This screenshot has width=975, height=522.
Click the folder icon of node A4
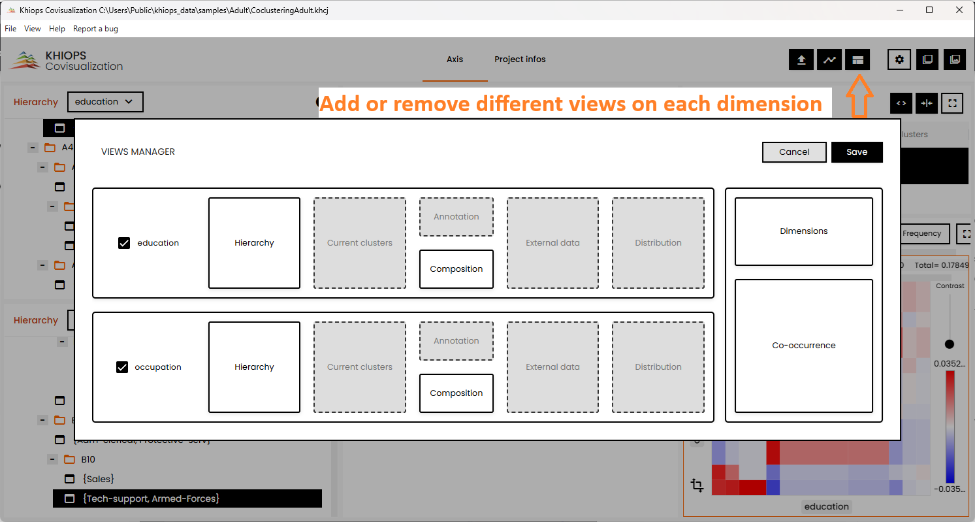(x=50, y=148)
